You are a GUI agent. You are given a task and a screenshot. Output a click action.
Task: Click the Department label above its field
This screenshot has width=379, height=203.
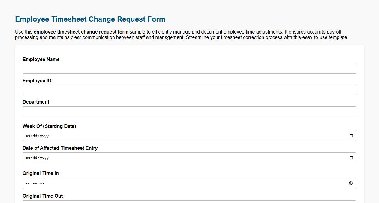click(36, 102)
